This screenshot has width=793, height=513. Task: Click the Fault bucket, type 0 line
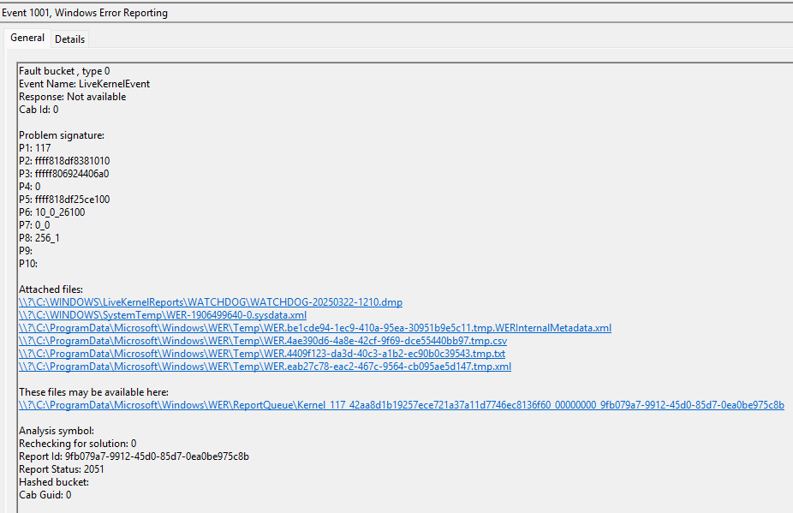(x=64, y=71)
